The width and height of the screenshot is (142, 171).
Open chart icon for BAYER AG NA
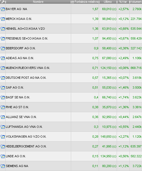pyautogui.click(x=3, y=9)
